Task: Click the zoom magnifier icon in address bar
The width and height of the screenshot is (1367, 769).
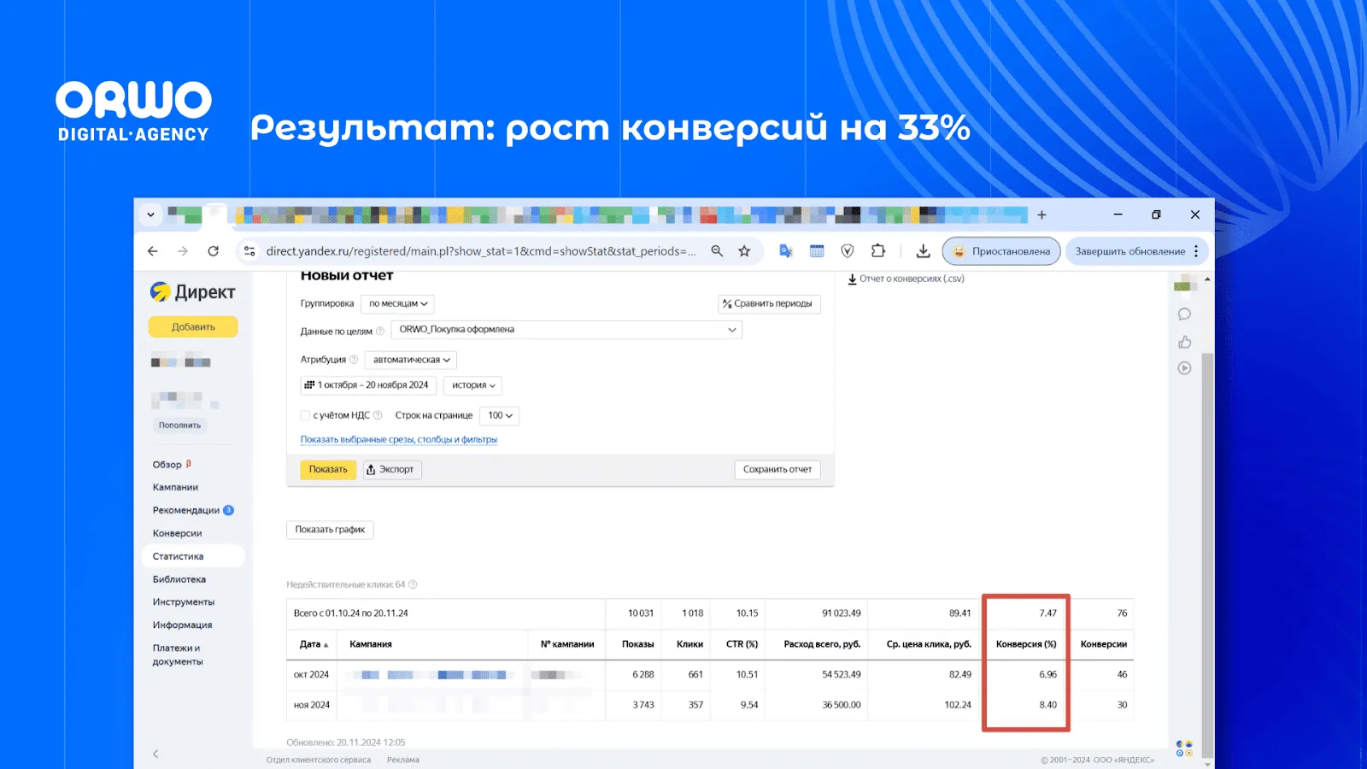Action: pos(717,251)
